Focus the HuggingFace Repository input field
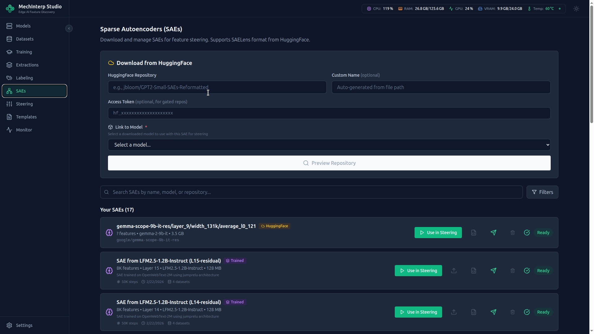The image size is (594, 334). point(217,87)
